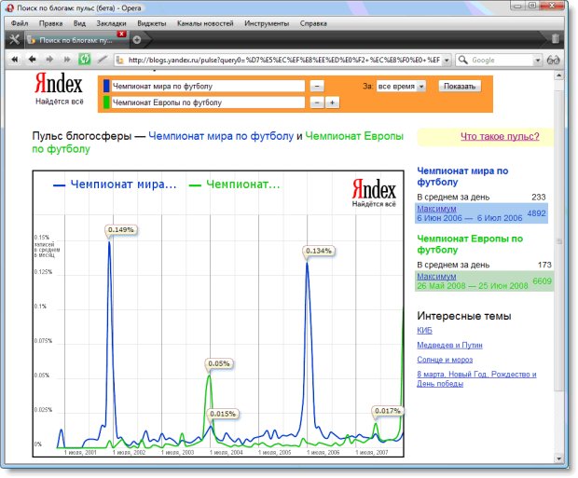Click the address bar URL field
578x478 pixels.
click(x=282, y=60)
